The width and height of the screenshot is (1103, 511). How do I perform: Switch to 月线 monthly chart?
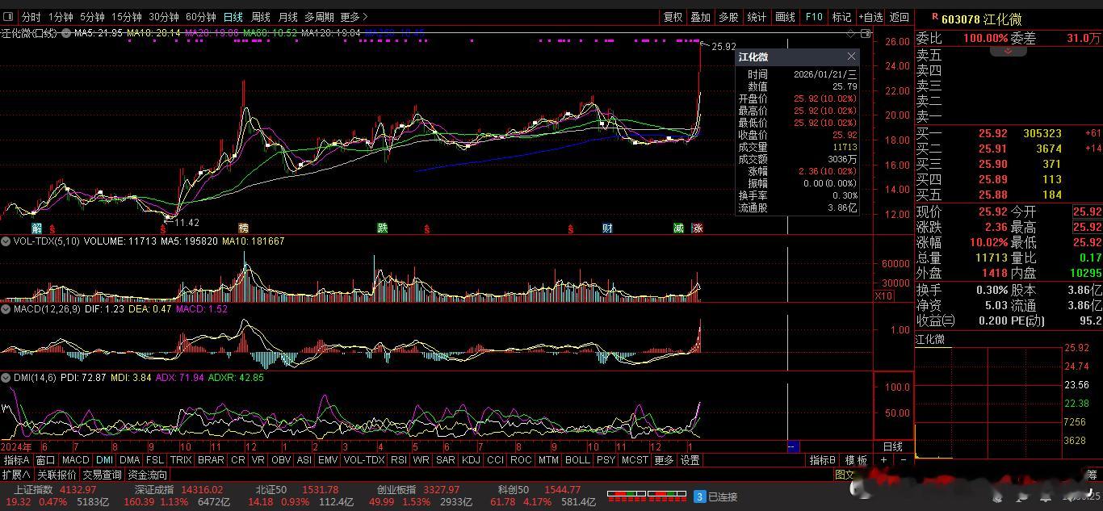point(288,17)
